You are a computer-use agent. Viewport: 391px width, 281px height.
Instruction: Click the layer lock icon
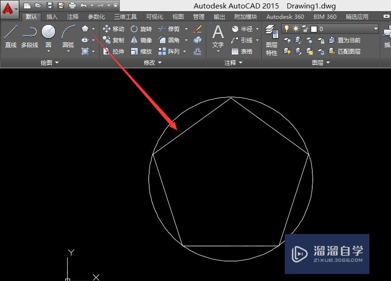321,40
